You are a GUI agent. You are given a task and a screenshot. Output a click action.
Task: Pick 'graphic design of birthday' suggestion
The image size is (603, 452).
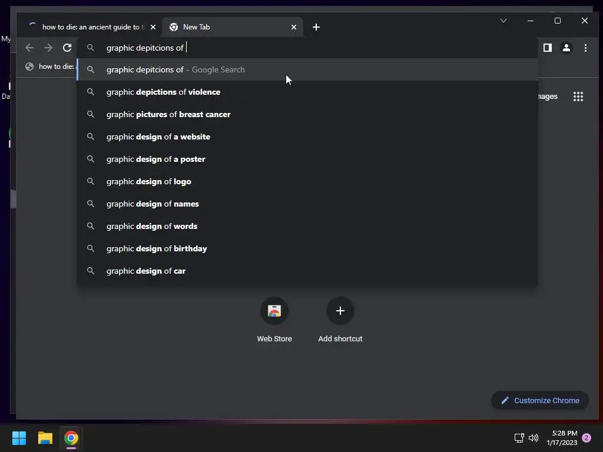(307, 248)
